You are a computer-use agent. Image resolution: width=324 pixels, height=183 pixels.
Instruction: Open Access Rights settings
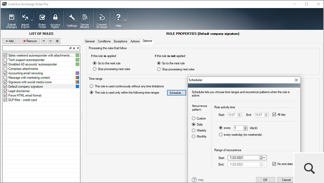55,20
